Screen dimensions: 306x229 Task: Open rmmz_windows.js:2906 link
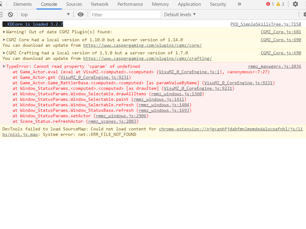tap(121, 116)
